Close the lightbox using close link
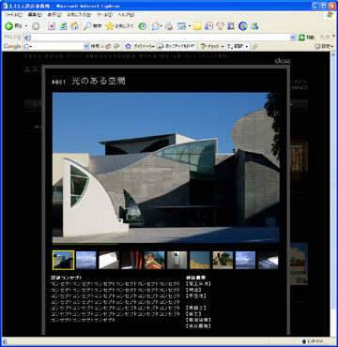338x347 pixels. pos(283,61)
